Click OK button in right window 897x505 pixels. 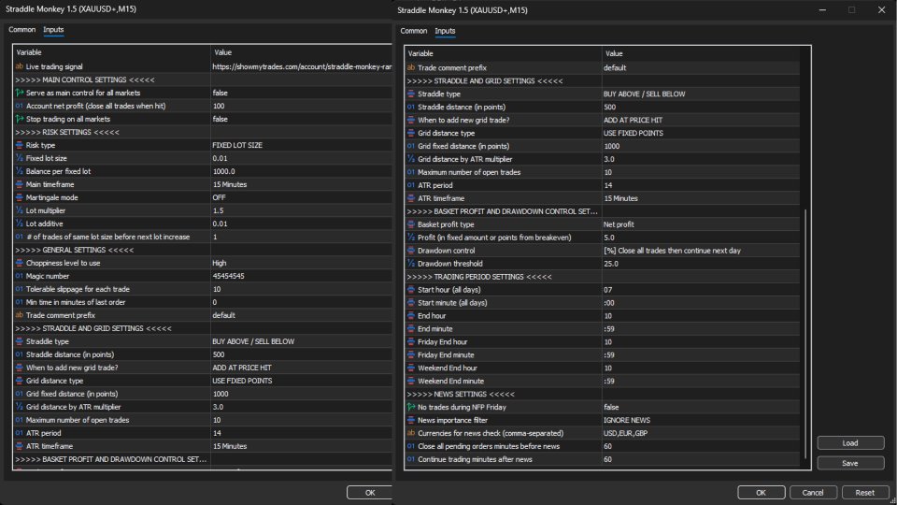coord(761,493)
